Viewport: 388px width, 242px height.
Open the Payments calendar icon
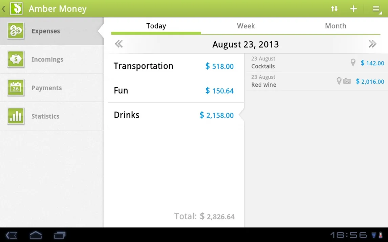[x=16, y=88]
